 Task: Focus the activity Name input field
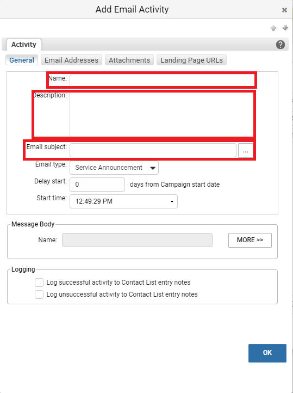coord(162,80)
